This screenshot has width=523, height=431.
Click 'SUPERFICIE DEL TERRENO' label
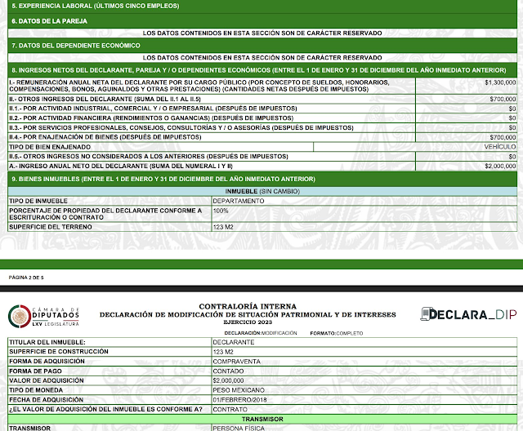click(51, 227)
